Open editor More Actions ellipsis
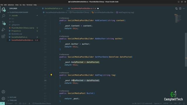The image size is (187, 105). click(x=184, y=8)
